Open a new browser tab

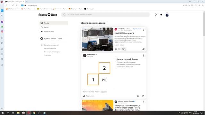27,2
